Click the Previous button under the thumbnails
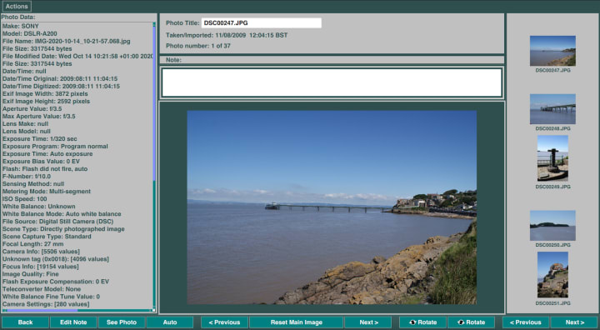 (x=526, y=322)
